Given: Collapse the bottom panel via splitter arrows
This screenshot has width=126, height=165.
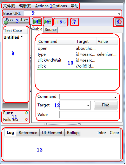Looking at the screenshot, I should [63, 124].
